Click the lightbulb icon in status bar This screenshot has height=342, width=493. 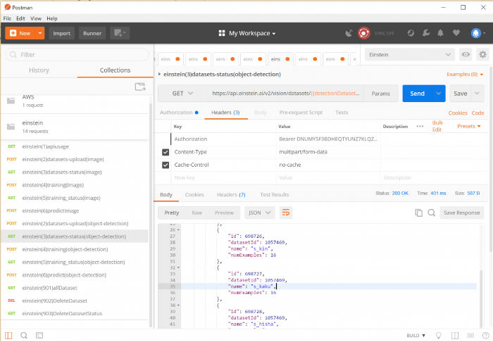click(x=438, y=336)
